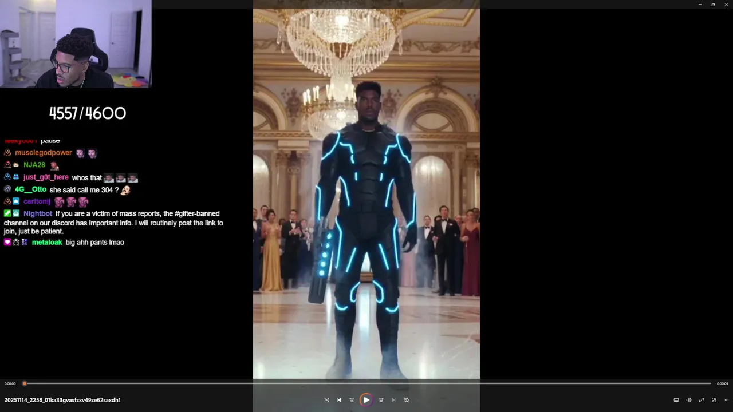Click the 'whos that' chat message
The image size is (733, 412).
click(86, 177)
